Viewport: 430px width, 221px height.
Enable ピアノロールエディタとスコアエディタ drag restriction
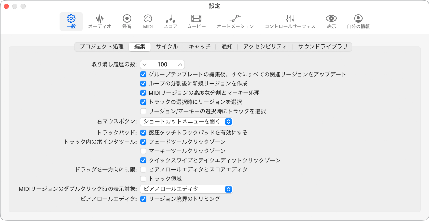point(143,169)
